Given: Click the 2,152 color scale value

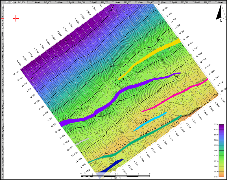Looking at the screenshot, I should point(216,130).
